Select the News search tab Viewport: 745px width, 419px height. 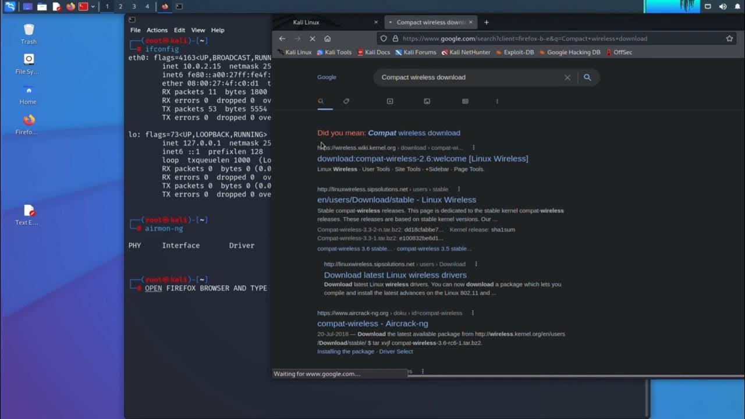point(465,101)
